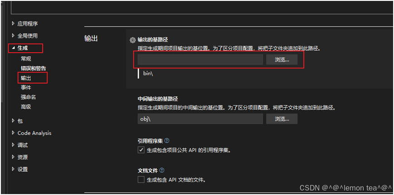
Task: Click the empty 输出的基路径 input field
Action: (200, 60)
